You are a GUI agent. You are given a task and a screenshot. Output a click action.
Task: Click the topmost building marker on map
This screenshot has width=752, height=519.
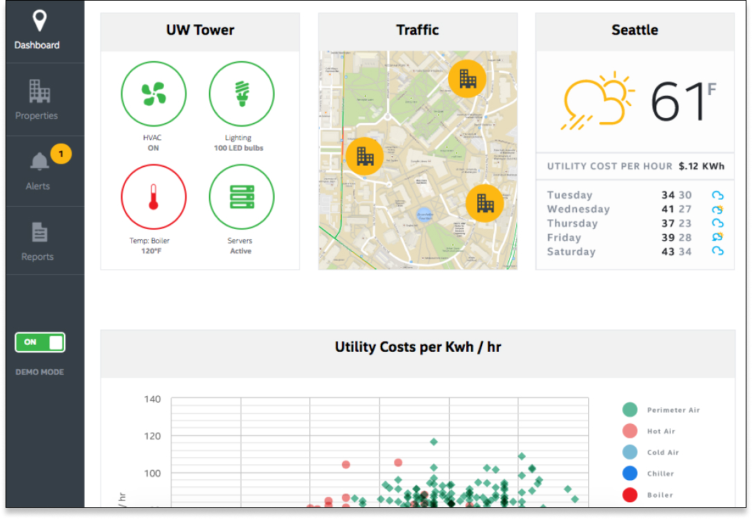tap(469, 78)
